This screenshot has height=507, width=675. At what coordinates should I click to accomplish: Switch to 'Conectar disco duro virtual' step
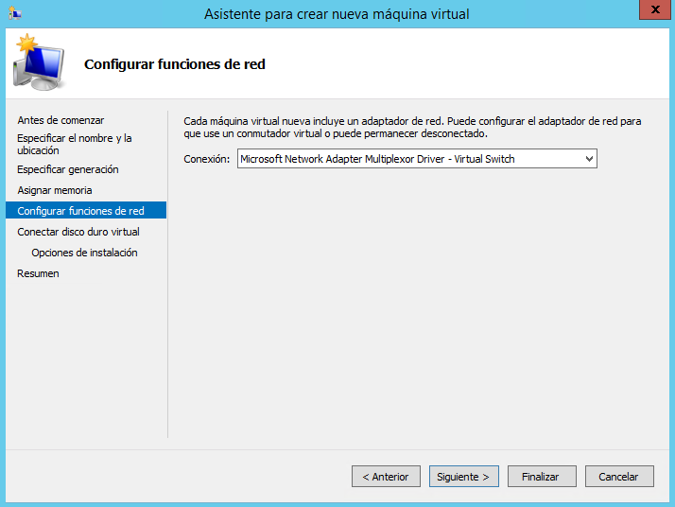point(78,232)
